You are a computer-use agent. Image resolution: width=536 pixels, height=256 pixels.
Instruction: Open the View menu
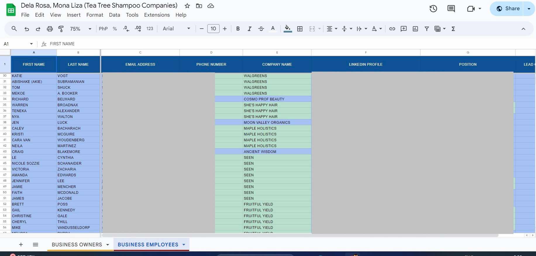[56, 15]
